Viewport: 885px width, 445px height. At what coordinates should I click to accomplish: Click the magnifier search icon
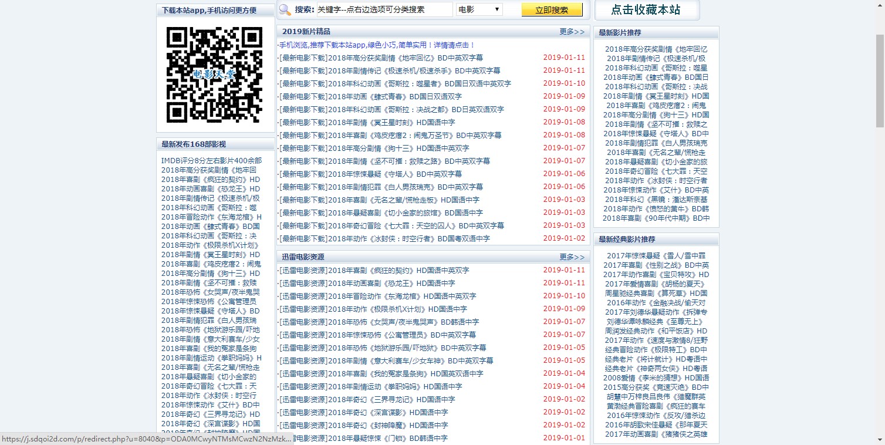(285, 9)
